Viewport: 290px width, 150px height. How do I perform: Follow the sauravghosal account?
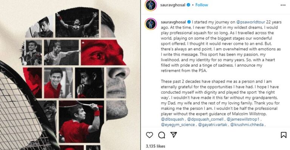202,5
